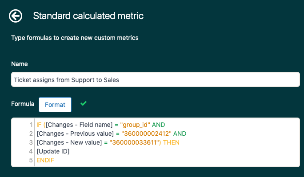304x177 pixels.
Task: Click the Name input field
Action: [x=156, y=79]
